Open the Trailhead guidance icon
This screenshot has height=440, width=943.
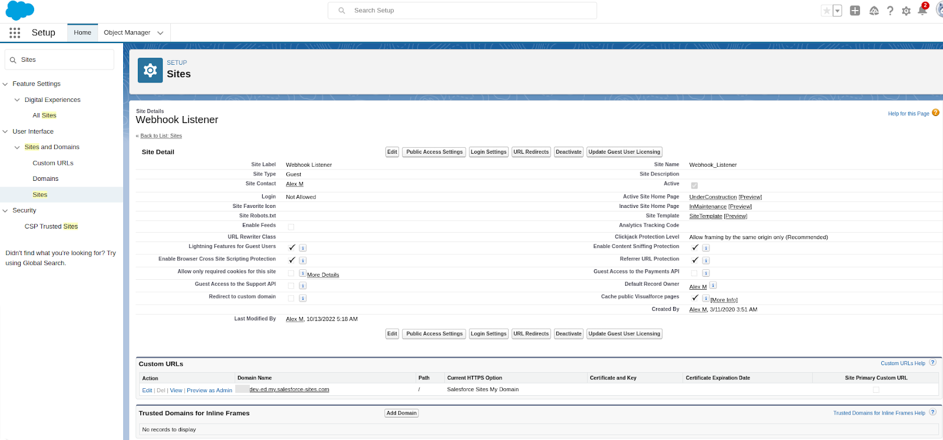tap(874, 11)
